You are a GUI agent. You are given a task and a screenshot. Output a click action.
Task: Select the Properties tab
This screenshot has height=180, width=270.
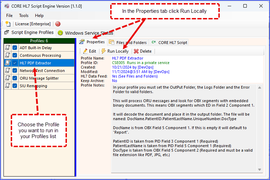(x=92, y=42)
